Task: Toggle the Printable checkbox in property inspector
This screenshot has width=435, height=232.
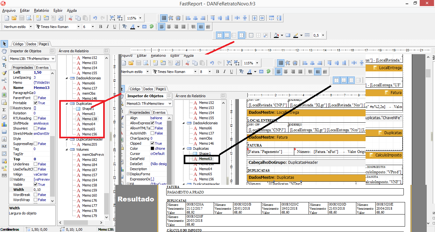Action: click(x=36, y=103)
